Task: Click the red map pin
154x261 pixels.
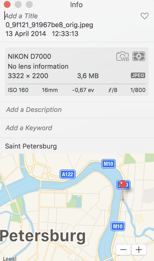Action: [x=123, y=185]
